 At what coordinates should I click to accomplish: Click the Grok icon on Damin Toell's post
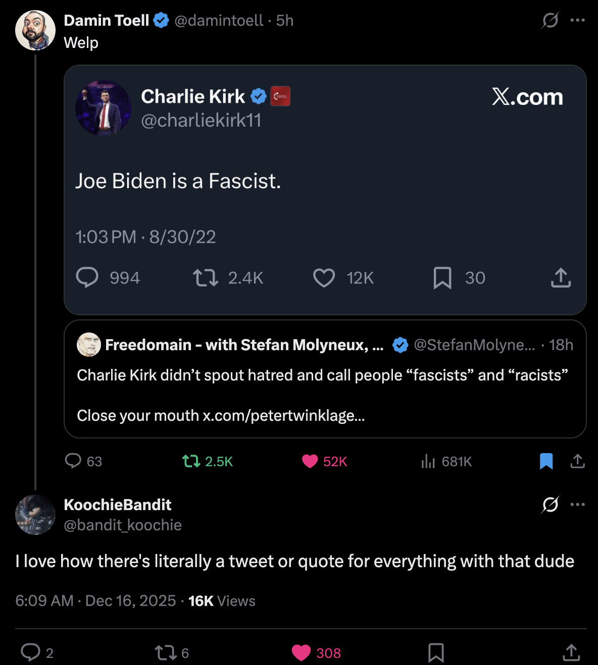[550, 21]
